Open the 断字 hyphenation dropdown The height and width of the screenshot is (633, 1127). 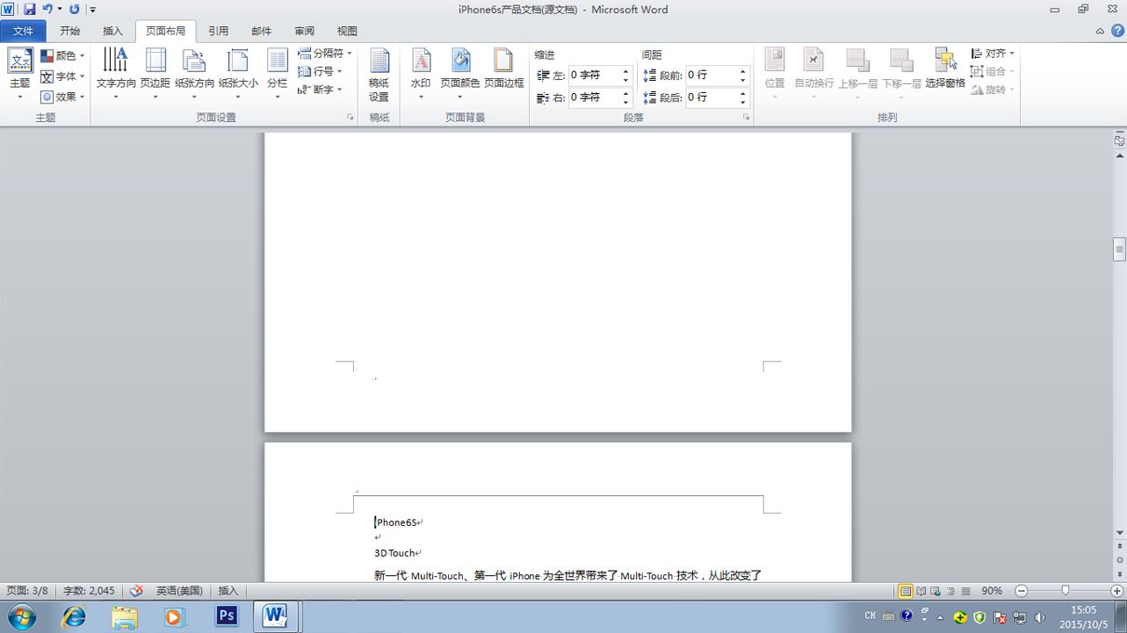point(320,89)
